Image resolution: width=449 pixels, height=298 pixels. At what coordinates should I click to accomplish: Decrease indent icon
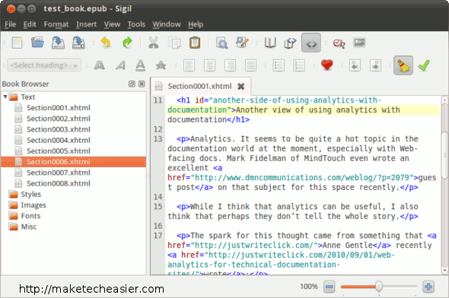355,65
